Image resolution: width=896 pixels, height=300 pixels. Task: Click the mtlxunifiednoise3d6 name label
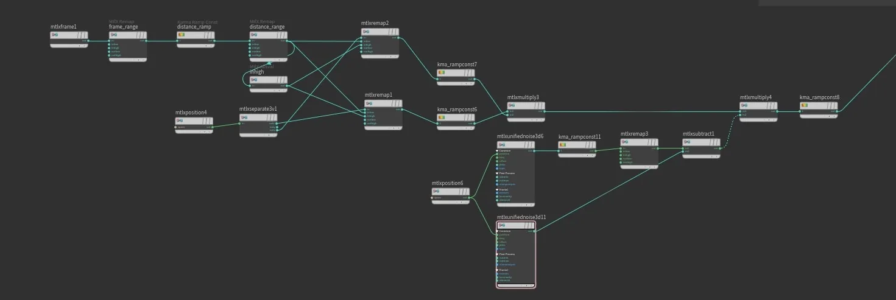point(520,136)
